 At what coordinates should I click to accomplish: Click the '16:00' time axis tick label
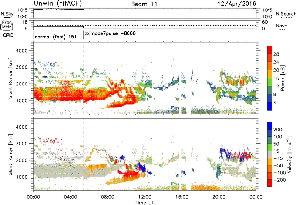(x=182, y=197)
